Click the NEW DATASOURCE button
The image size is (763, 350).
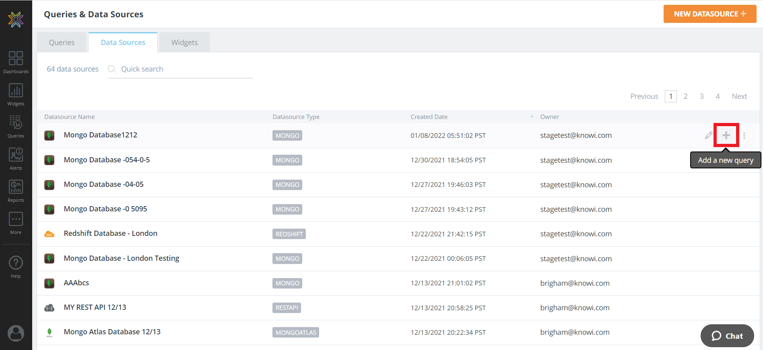pos(709,14)
